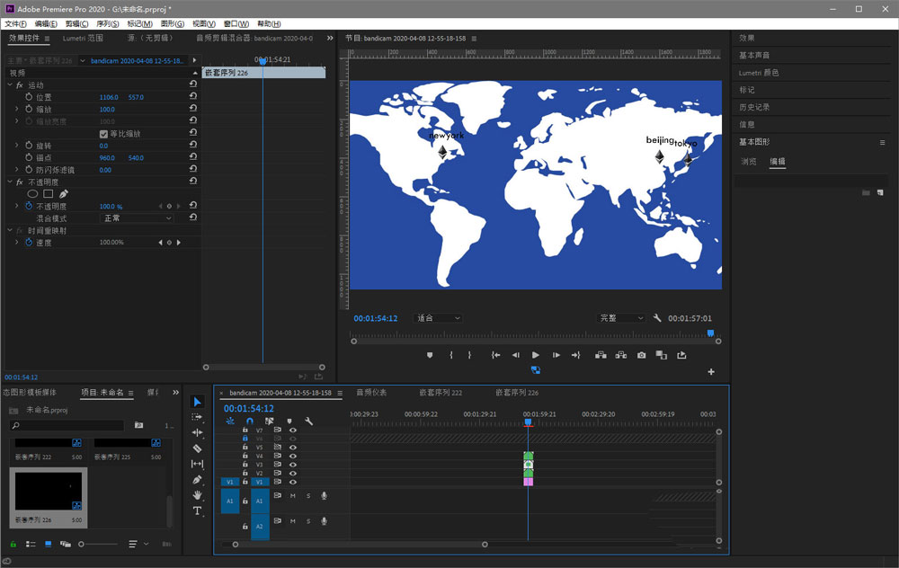Viewport: 899px width, 568px height.
Task: Hide the V3 track output
Action: click(x=292, y=465)
